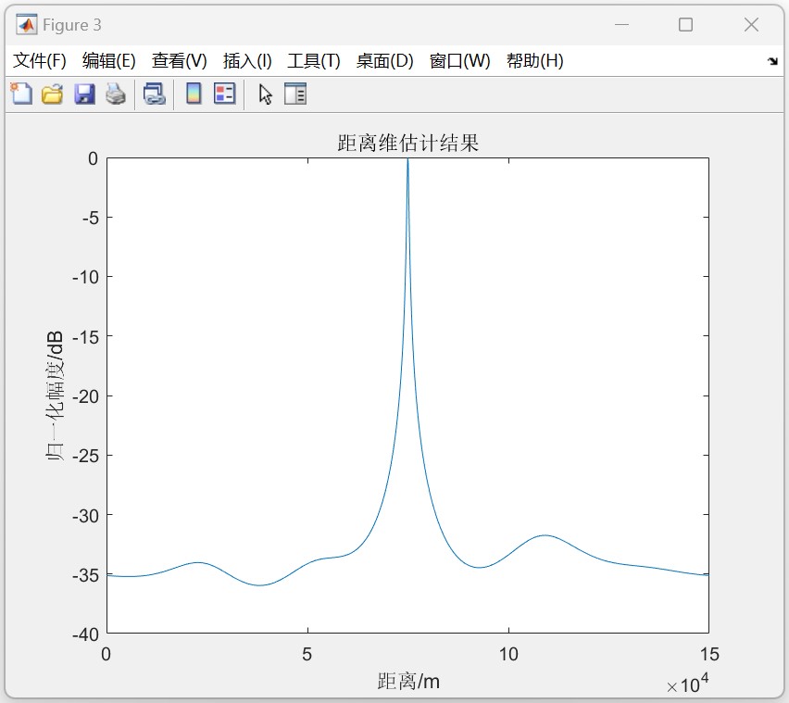Click the Link Plot toolbar icon
This screenshot has height=703, width=789.
[154, 94]
